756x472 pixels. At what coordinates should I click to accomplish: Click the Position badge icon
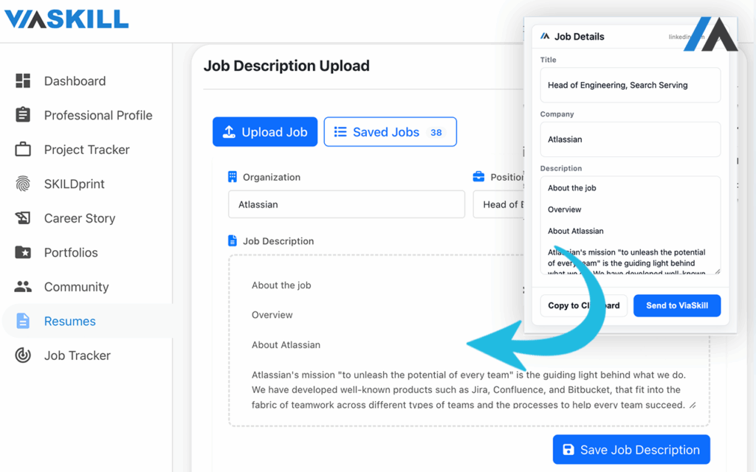click(480, 177)
